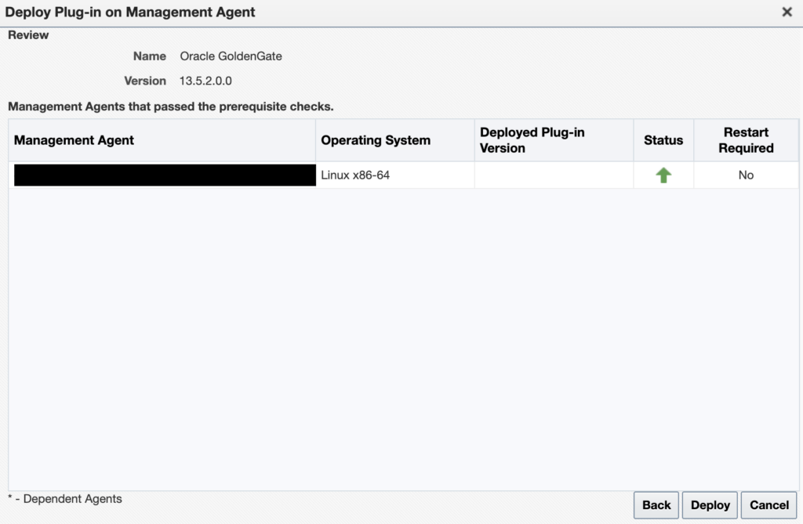
Task: Click the Status column header
Action: pyautogui.click(x=663, y=140)
